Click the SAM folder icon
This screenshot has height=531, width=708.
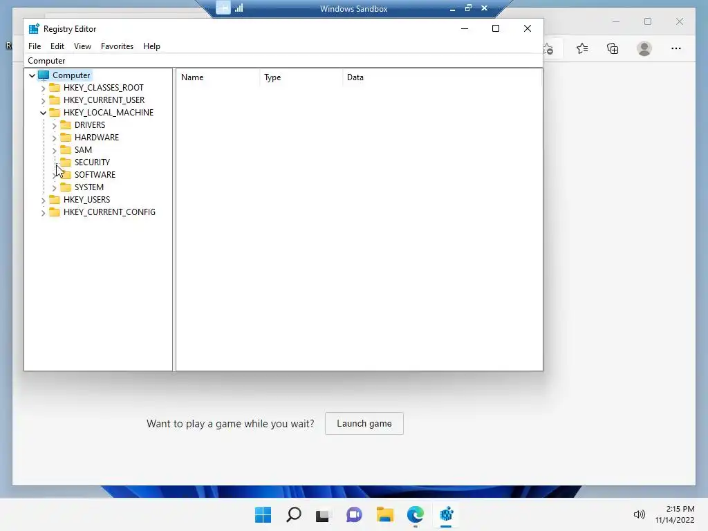click(66, 149)
